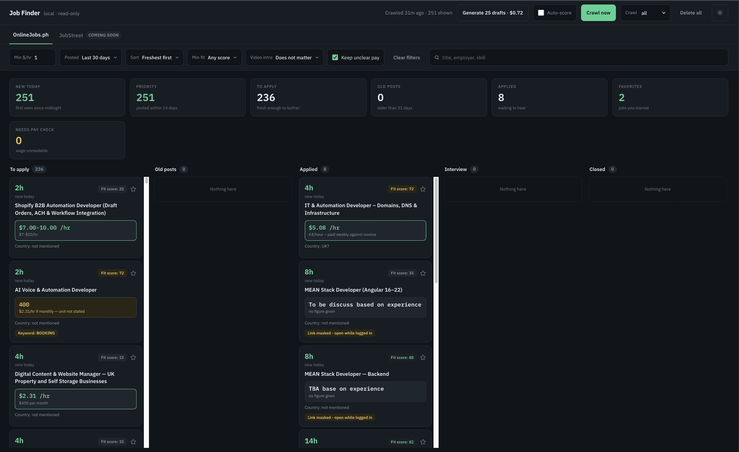This screenshot has width=739, height=452.
Task: Open the New Today stat card
Action: point(67,97)
